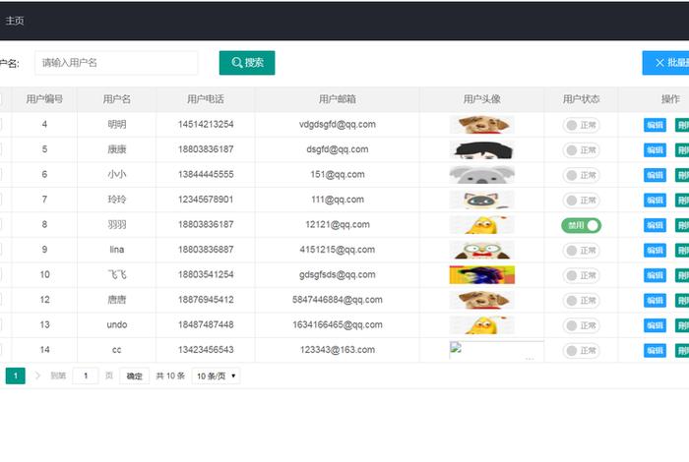Click the blue 批量 delete button
The image size is (689, 462).
665,63
